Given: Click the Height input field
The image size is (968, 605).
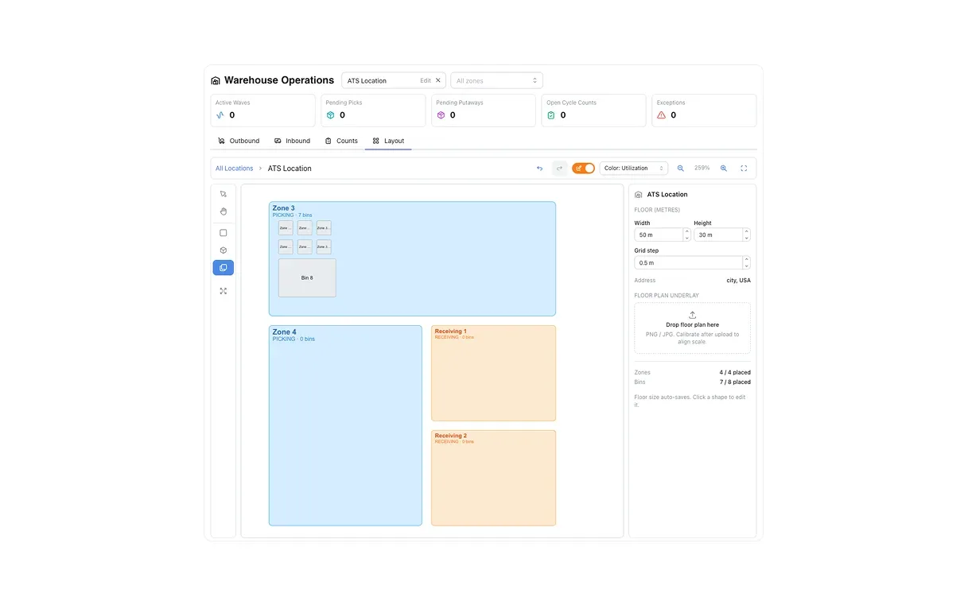Looking at the screenshot, I should click(x=717, y=235).
